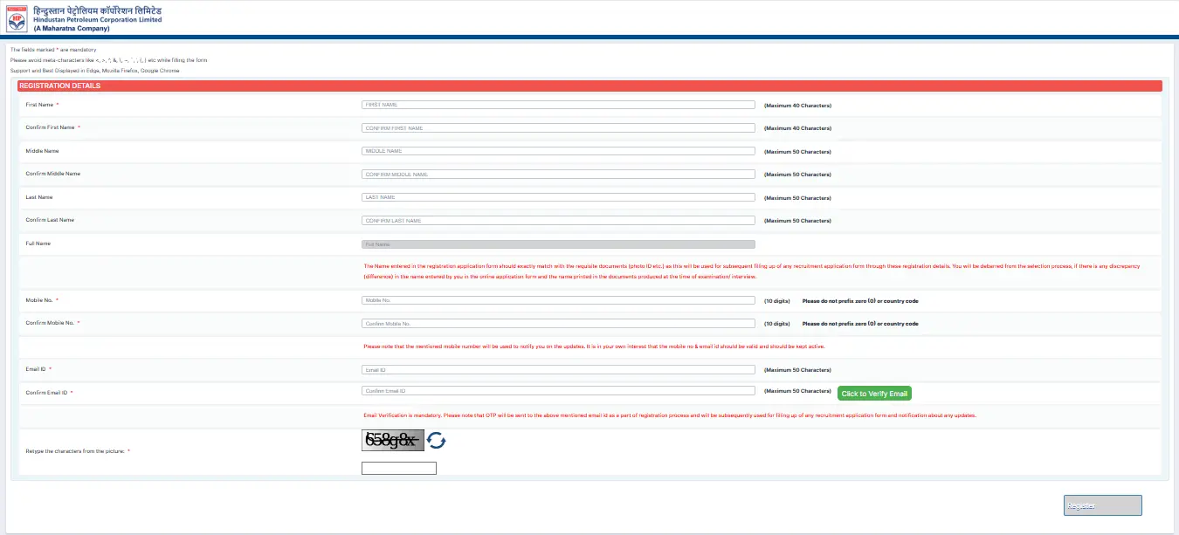Click the red name-matching warning paragraph
Screen dimensions: 1179x535
pos(751,271)
